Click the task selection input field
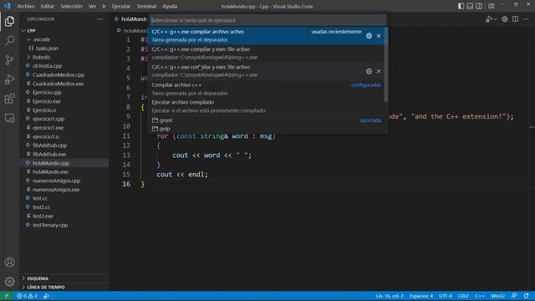 pyautogui.click(x=267, y=20)
